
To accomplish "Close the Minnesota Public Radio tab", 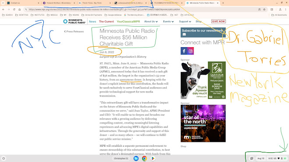I will click(x=218, y=3).
